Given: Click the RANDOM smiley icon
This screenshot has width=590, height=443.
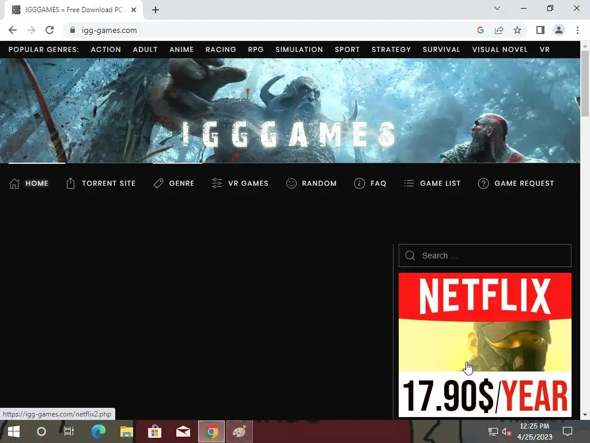Looking at the screenshot, I should (291, 183).
